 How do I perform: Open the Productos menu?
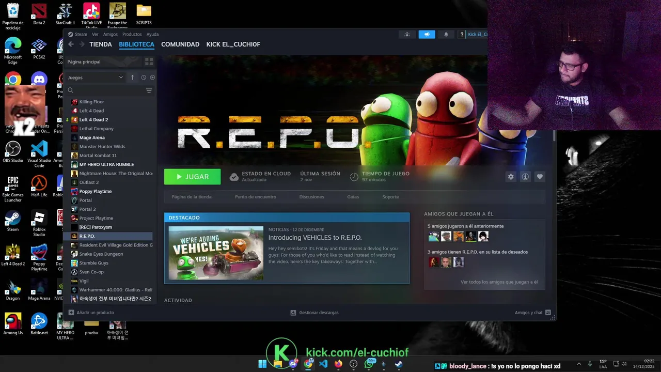[x=132, y=34]
